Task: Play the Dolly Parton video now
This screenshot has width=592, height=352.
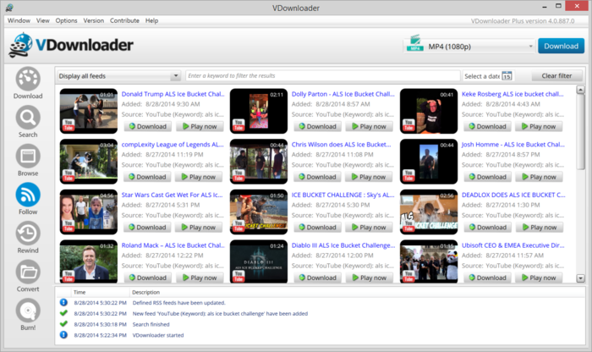Action: point(370,127)
